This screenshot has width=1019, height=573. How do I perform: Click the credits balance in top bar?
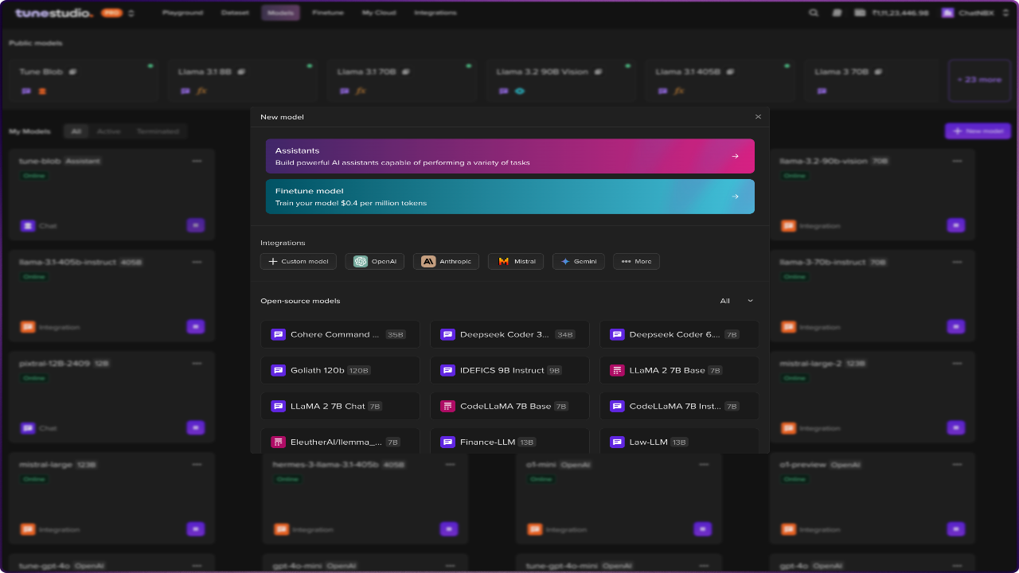(892, 13)
